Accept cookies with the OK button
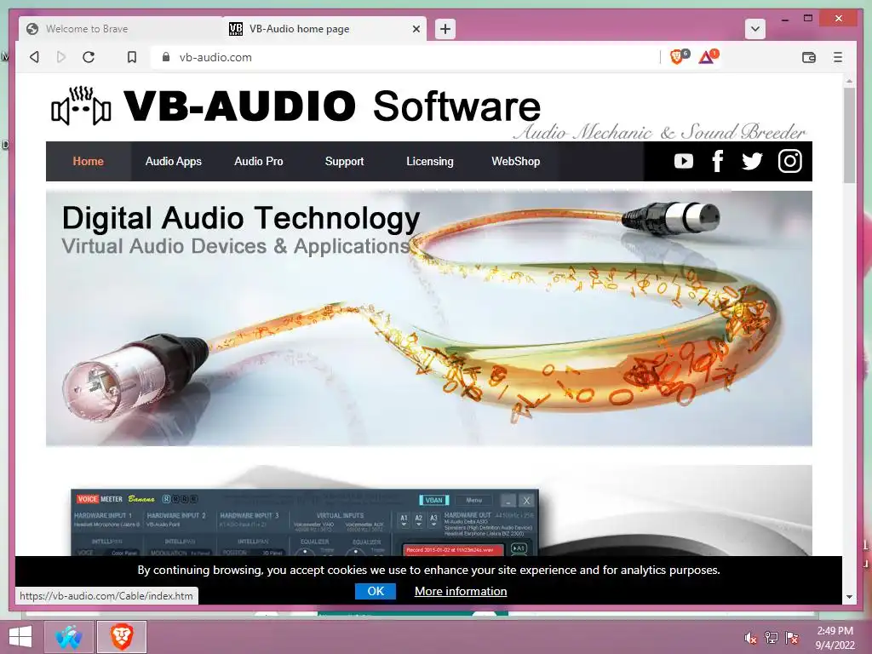This screenshot has width=872, height=654. point(376,591)
